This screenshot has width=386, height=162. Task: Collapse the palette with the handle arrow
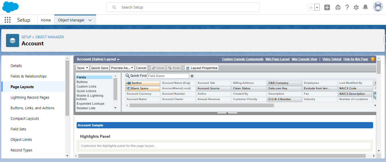click(227, 113)
